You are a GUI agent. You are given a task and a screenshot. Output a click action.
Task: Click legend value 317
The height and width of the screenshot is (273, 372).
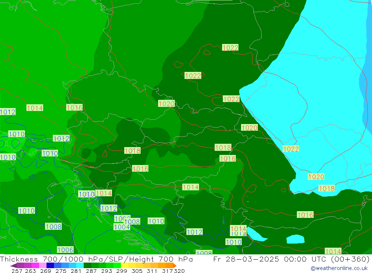click(167, 271)
